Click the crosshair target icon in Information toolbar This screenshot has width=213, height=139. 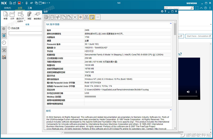pos(81,17)
